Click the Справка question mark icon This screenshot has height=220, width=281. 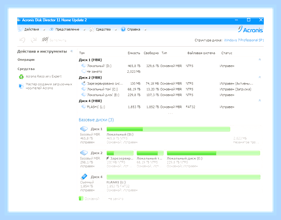(x=123, y=29)
